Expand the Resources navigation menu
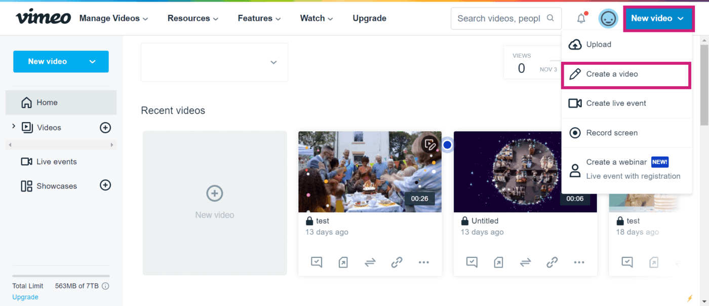Screen dimensions: 709x306 (x=192, y=18)
